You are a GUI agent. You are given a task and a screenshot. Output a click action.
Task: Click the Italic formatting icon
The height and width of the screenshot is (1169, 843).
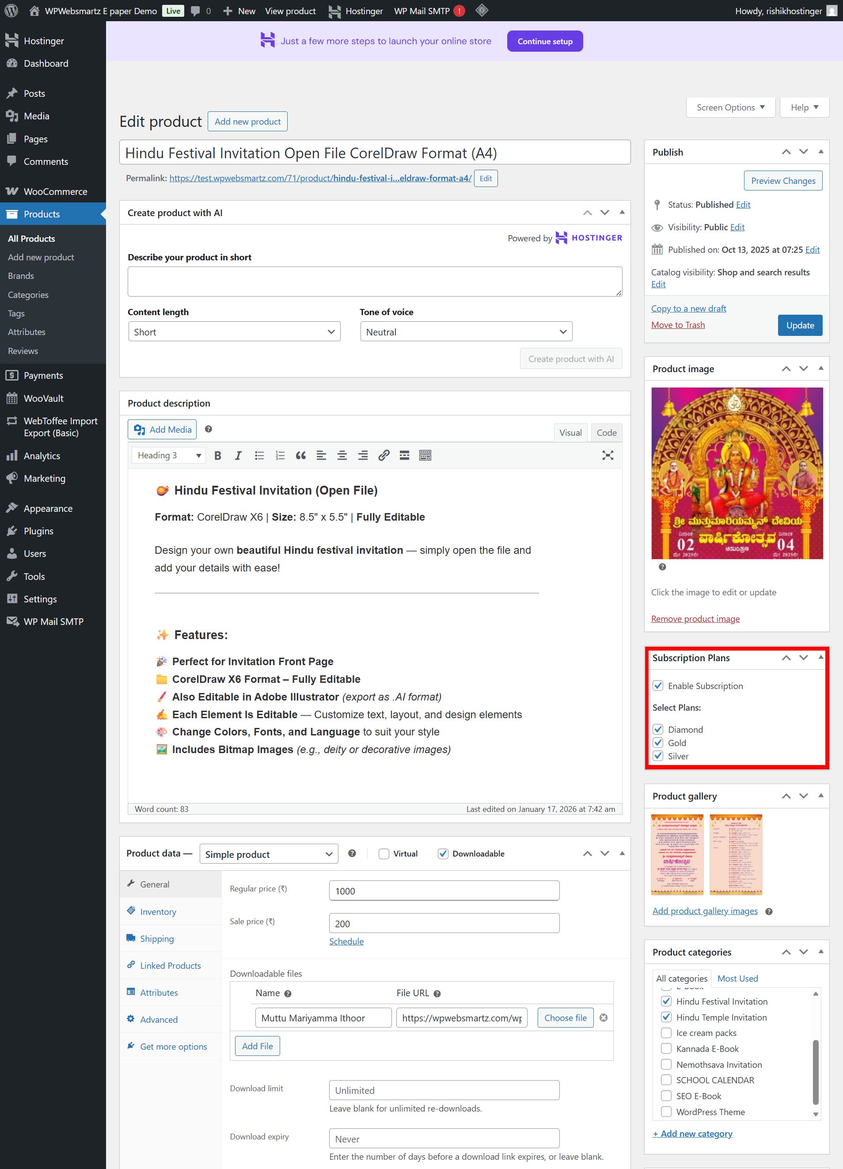pyautogui.click(x=238, y=456)
